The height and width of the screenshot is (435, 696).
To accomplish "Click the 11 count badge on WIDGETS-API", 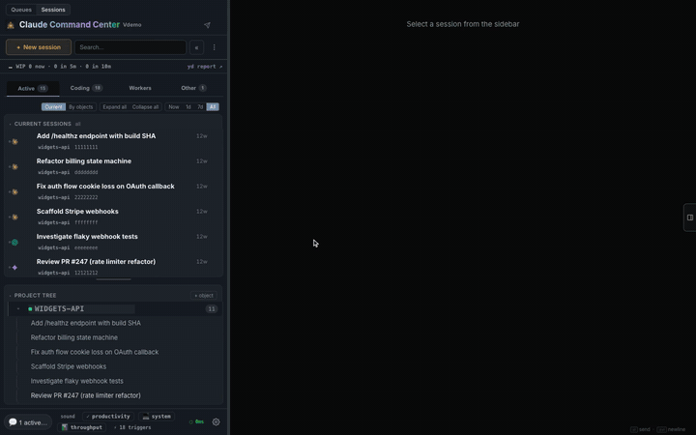I will (212, 309).
